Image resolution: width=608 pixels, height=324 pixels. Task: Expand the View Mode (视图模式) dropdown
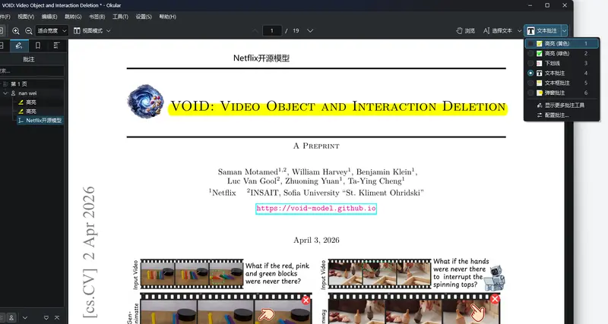[x=92, y=30]
